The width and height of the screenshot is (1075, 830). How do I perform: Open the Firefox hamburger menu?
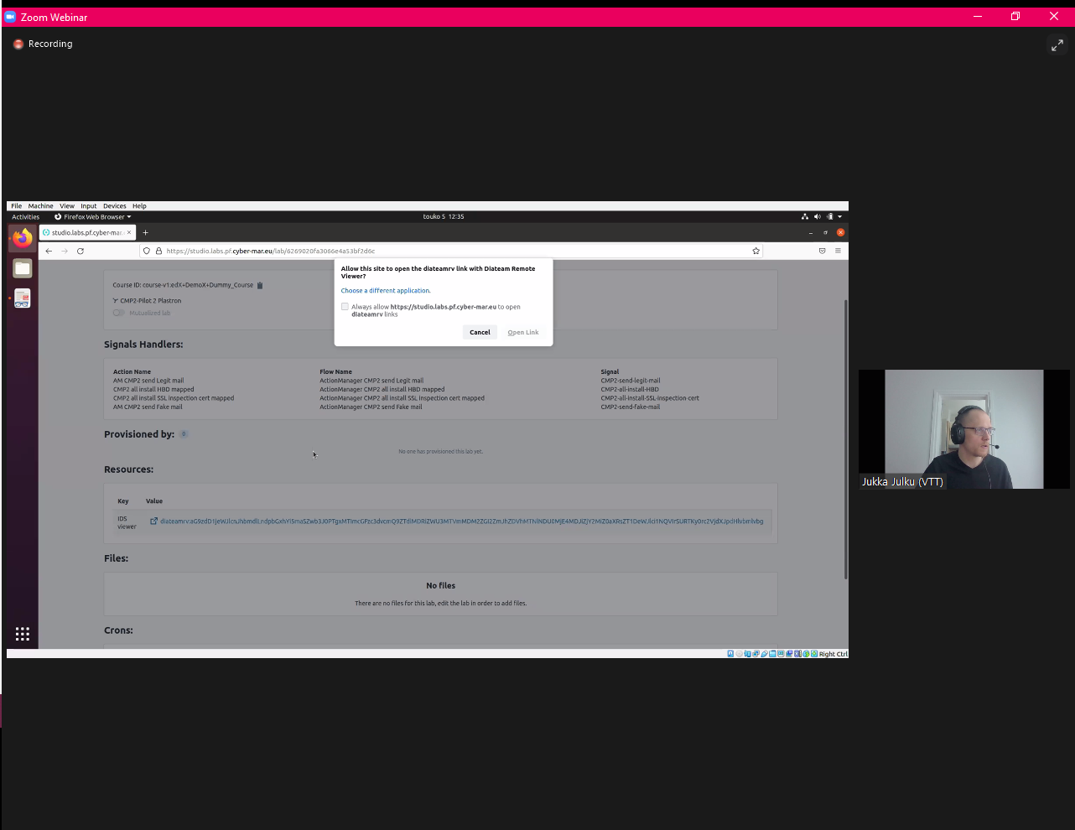pos(838,251)
